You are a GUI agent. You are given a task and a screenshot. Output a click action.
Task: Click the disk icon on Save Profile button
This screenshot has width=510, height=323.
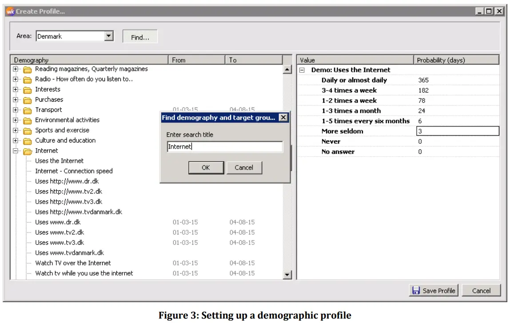pos(416,290)
